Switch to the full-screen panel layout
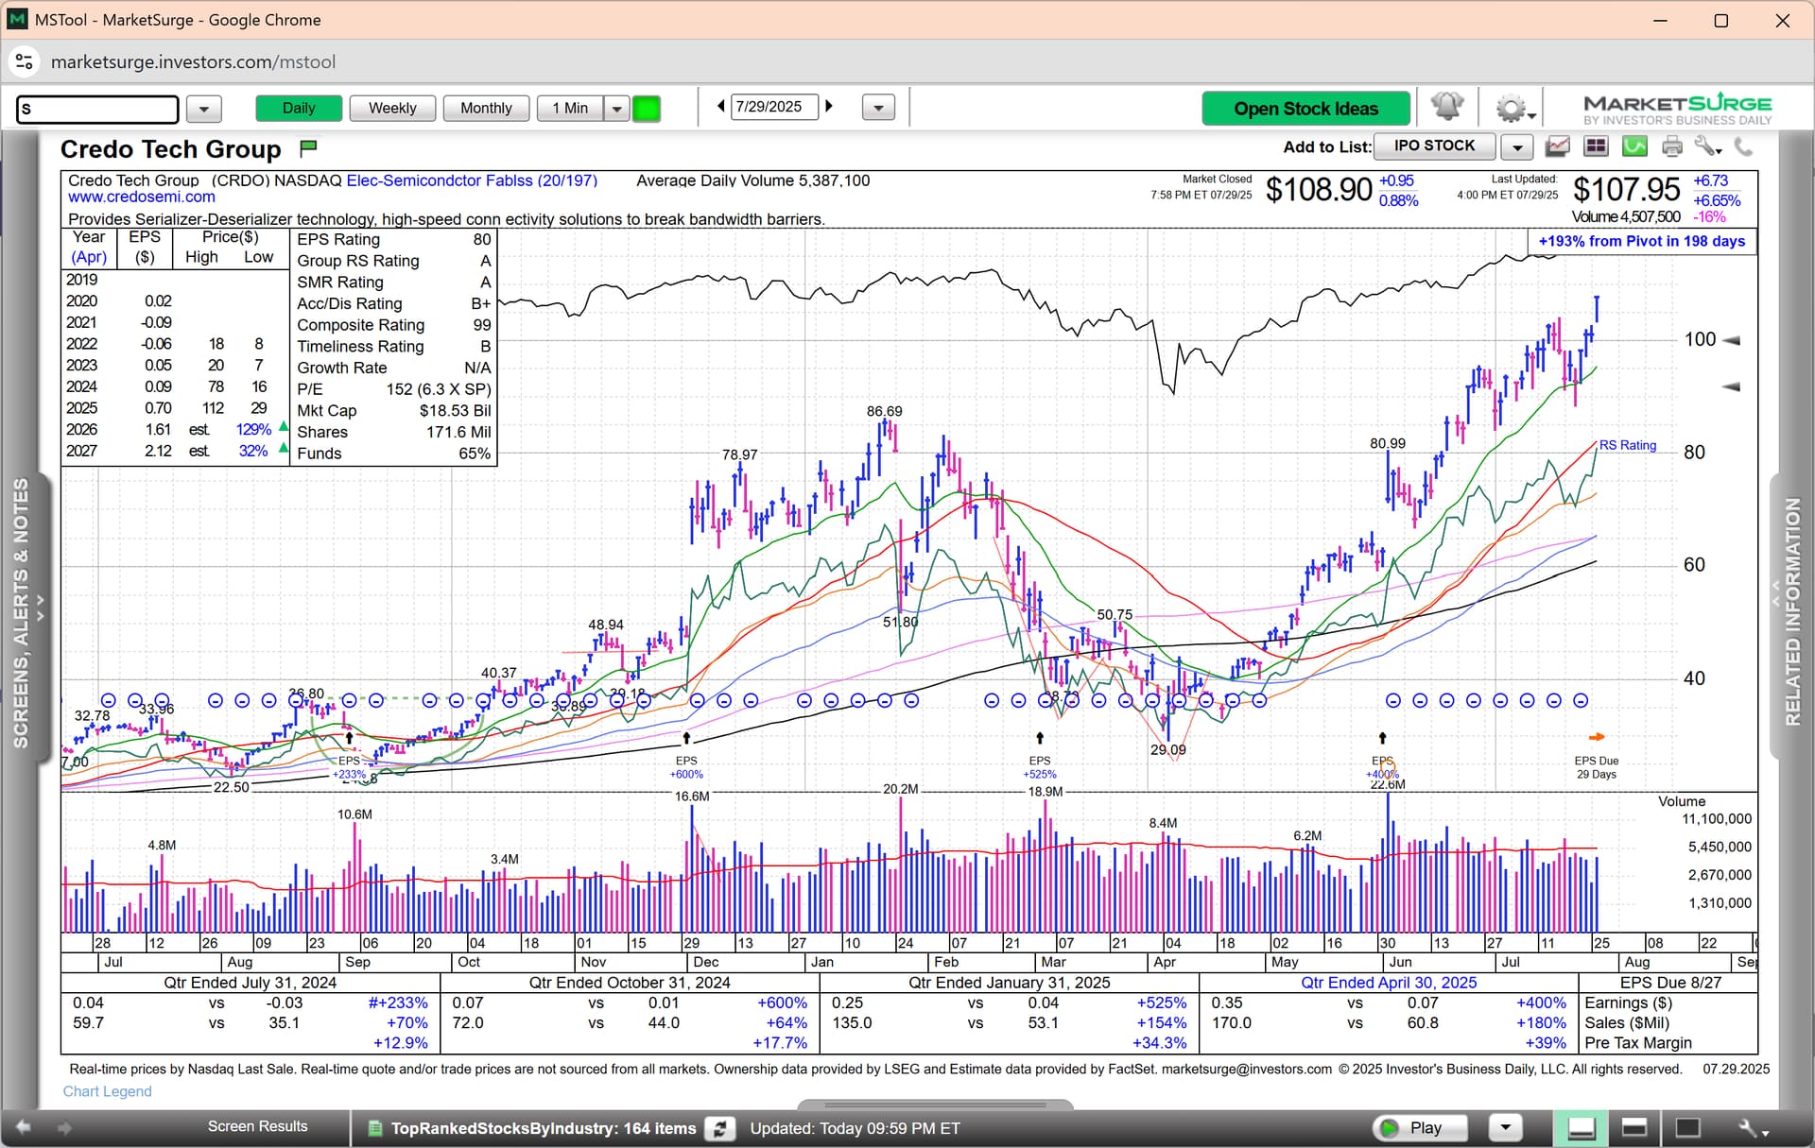Viewport: 1815px width, 1148px height. [1687, 1128]
